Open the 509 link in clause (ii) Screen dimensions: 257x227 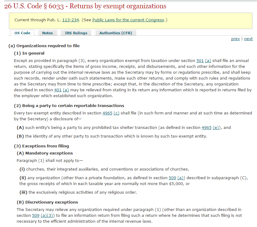coord(172,178)
